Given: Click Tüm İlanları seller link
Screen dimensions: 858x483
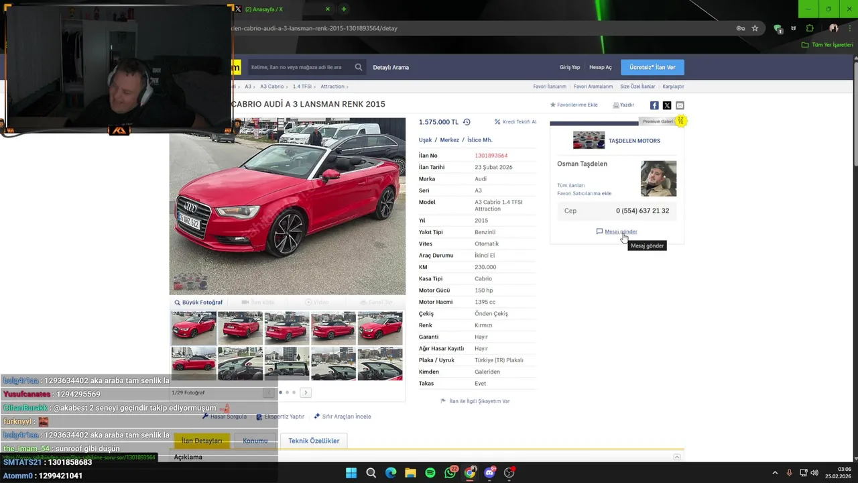Looking at the screenshot, I should pos(571,185).
